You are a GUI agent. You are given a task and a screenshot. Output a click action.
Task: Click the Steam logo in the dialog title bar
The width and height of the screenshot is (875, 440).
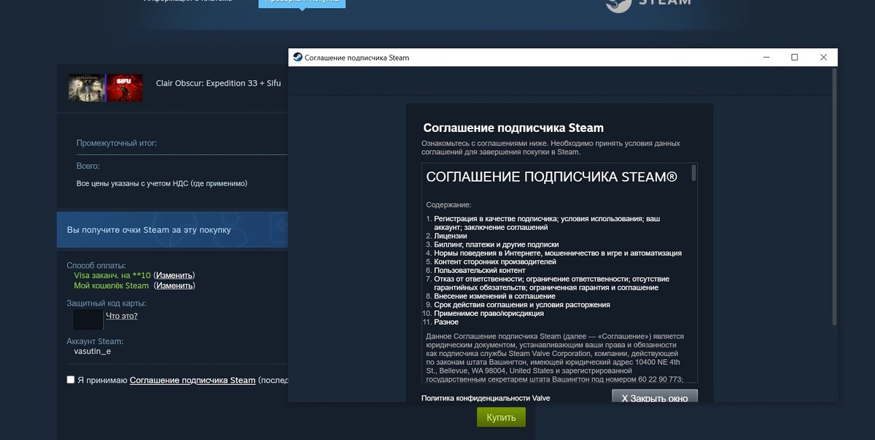pos(297,58)
